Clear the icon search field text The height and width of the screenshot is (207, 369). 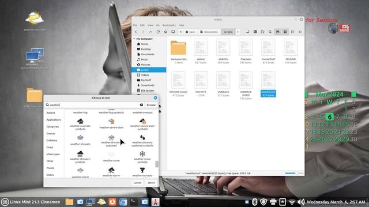click(x=141, y=105)
